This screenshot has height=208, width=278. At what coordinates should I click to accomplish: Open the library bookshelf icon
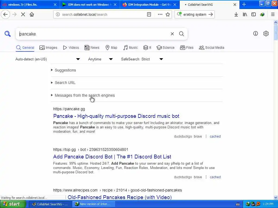[245, 15]
